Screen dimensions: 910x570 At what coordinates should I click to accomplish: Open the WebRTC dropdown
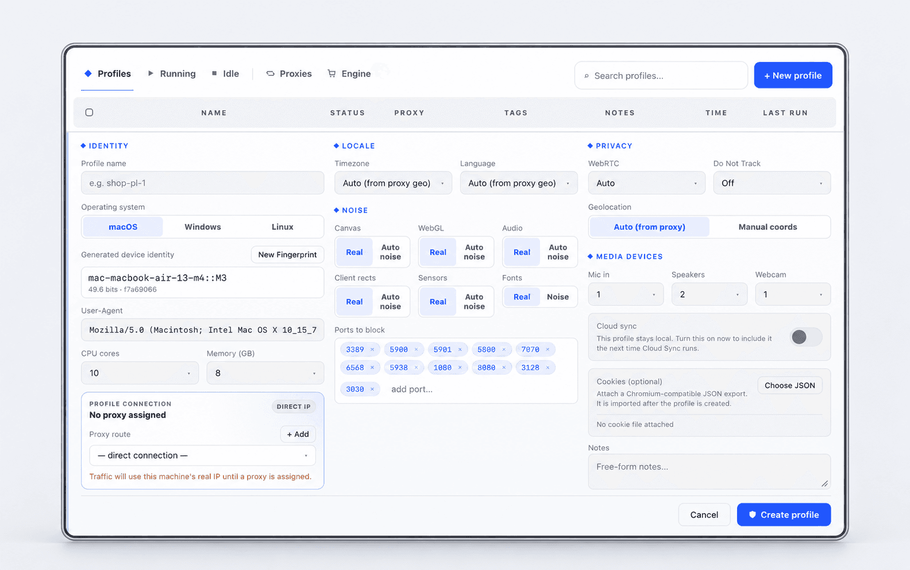(x=646, y=183)
